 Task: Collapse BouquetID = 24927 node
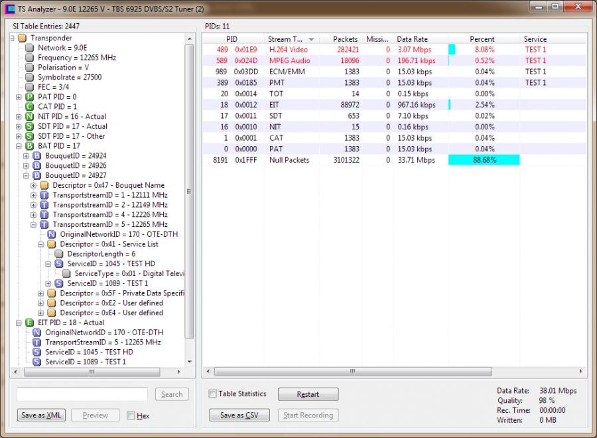tap(26, 176)
